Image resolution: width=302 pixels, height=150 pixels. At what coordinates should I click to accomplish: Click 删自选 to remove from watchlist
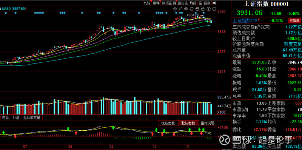183,3
